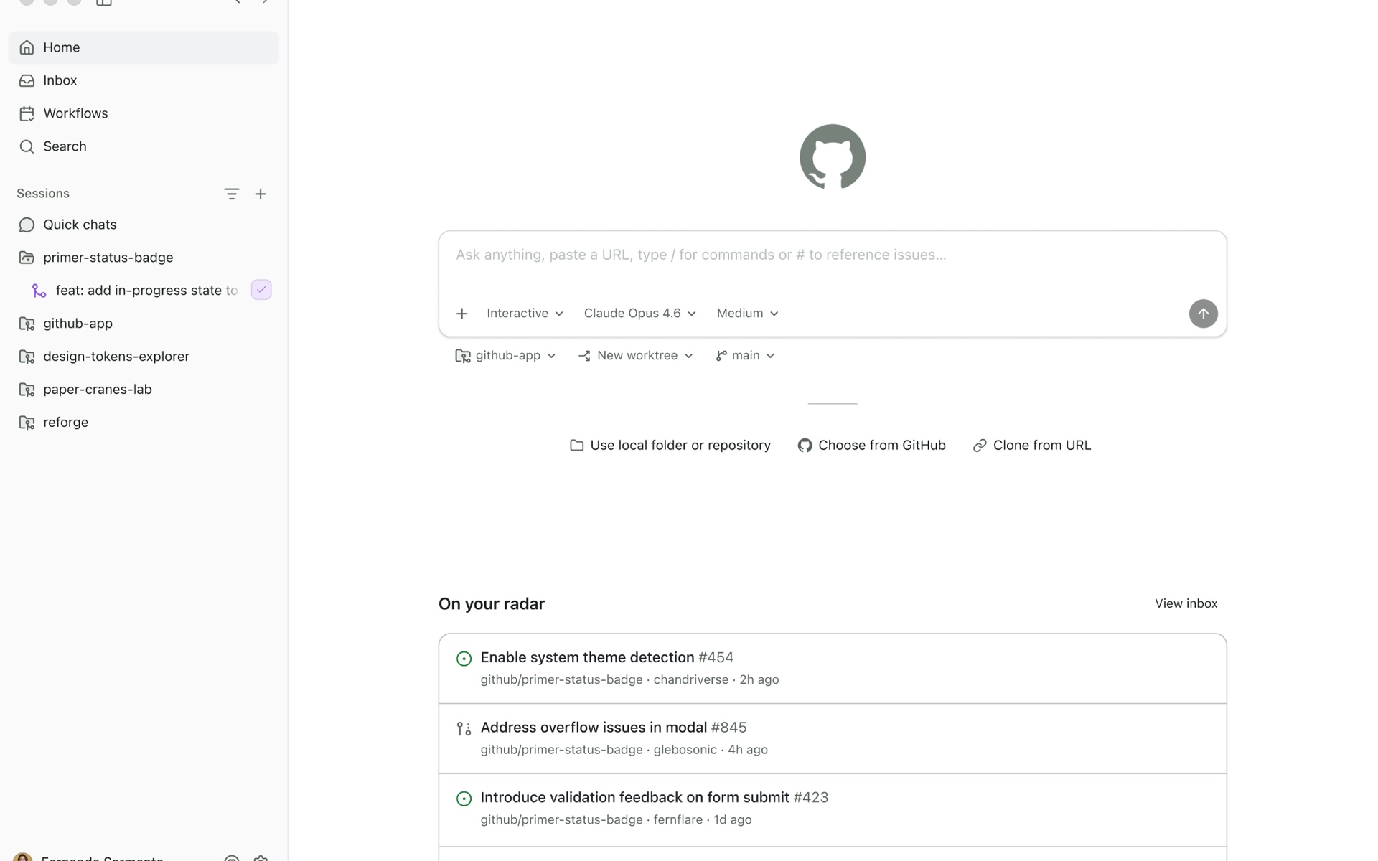
Task: Click the Quick chats bubble icon
Action: click(27, 225)
